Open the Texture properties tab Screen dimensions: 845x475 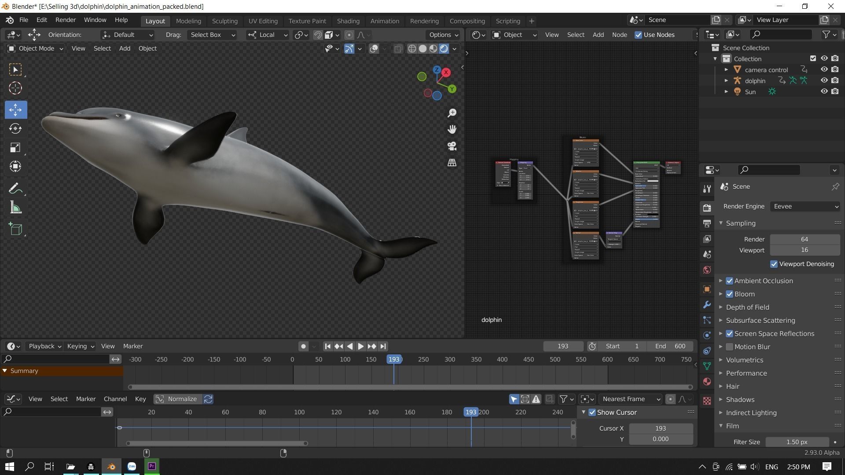tap(707, 401)
